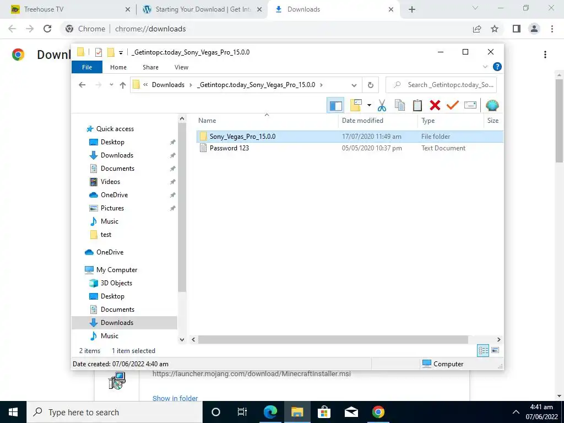The height and width of the screenshot is (423, 564).
Task: Click the Copy toolbar icon
Action: [x=400, y=105]
